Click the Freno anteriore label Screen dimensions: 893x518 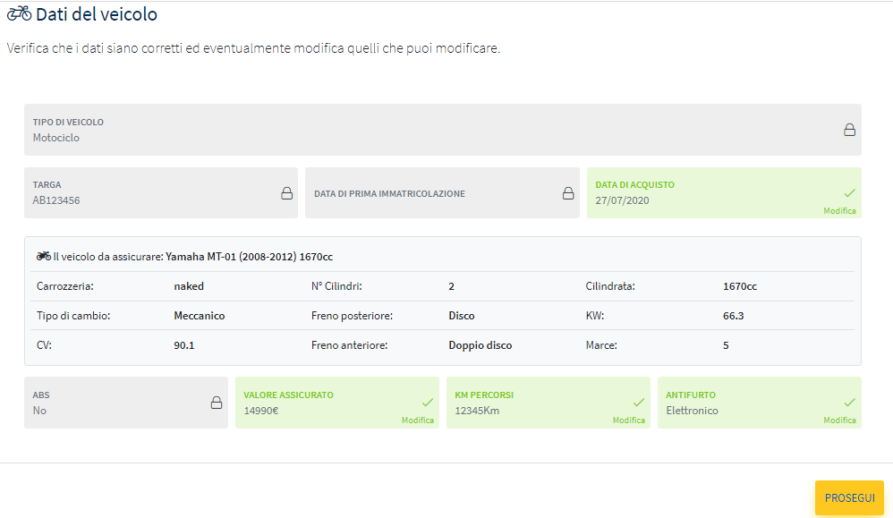click(349, 345)
